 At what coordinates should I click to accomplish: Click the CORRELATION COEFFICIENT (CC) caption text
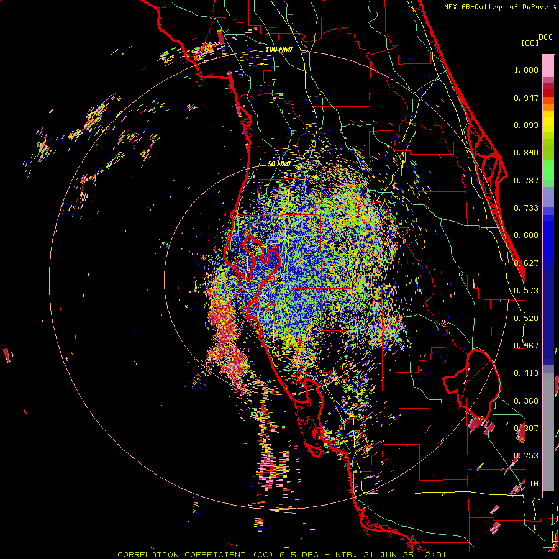(x=195, y=555)
